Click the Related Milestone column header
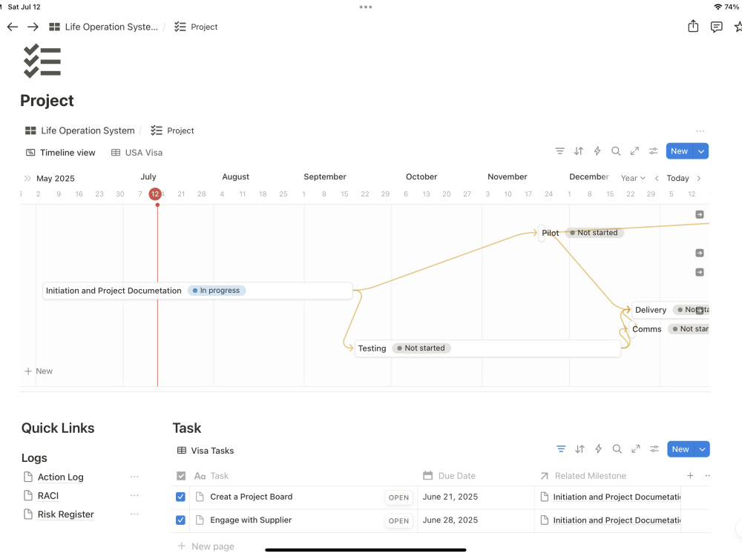742x556 pixels. coord(583,476)
